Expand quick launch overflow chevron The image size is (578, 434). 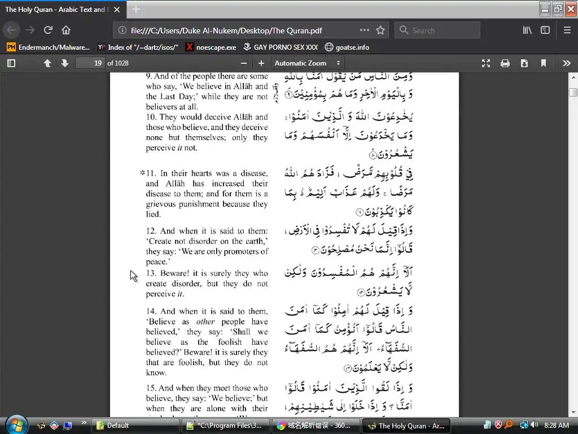84,423
